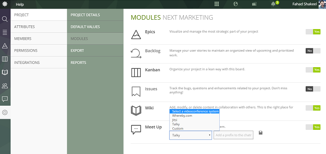The width and height of the screenshot is (326, 154).
Task: Click the Epics module title
Action: (x=150, y=32)
